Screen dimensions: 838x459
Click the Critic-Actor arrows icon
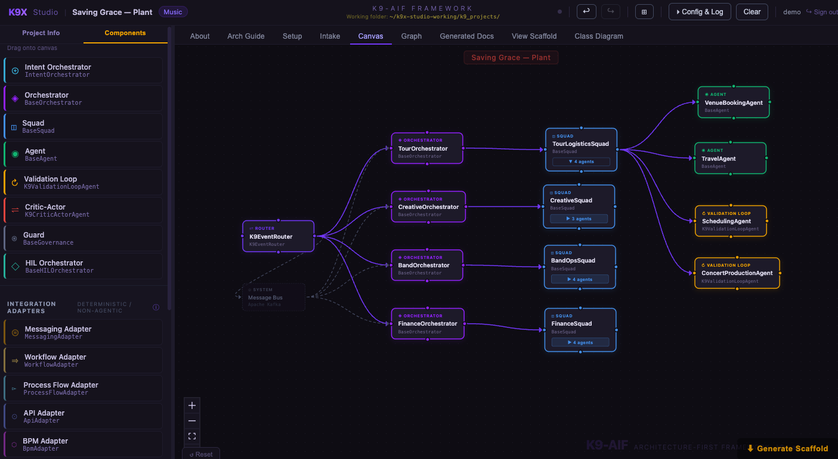pyautogui.click(x=15, y=210)
